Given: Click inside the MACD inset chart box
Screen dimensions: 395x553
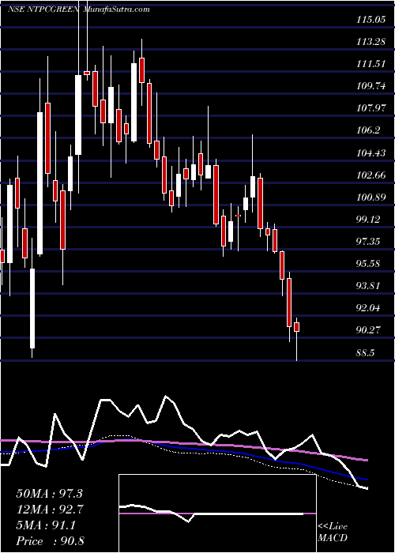Looking at the screenshot, I should (x=217, y=513).
